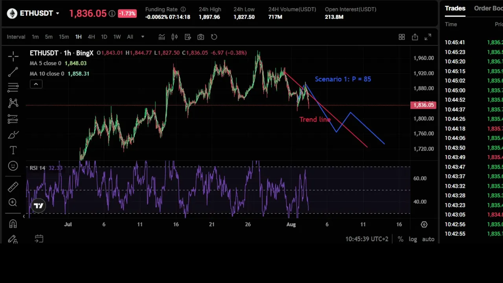This screenshot has width=503, height=283.
Task: Select the trend line drawing tool
Action: click(13, 72)
